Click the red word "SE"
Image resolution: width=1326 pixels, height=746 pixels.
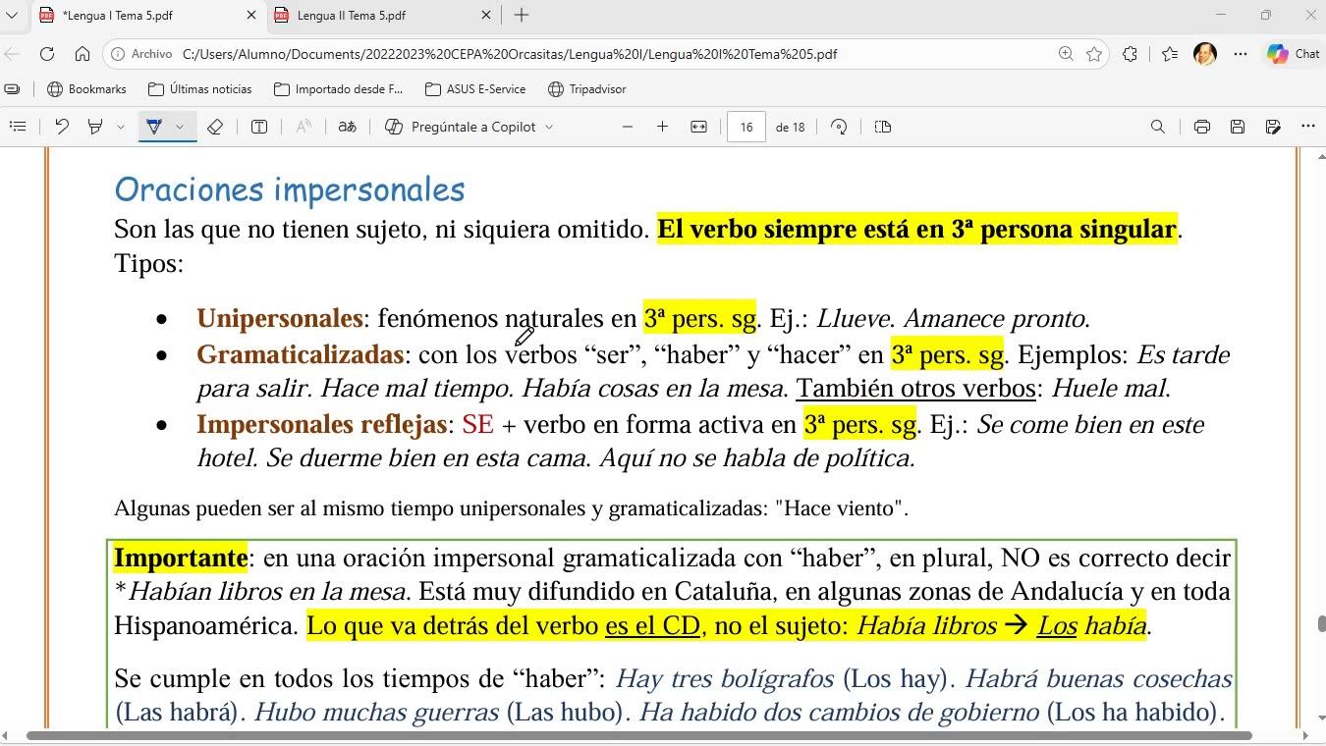[x=478, y=424]
